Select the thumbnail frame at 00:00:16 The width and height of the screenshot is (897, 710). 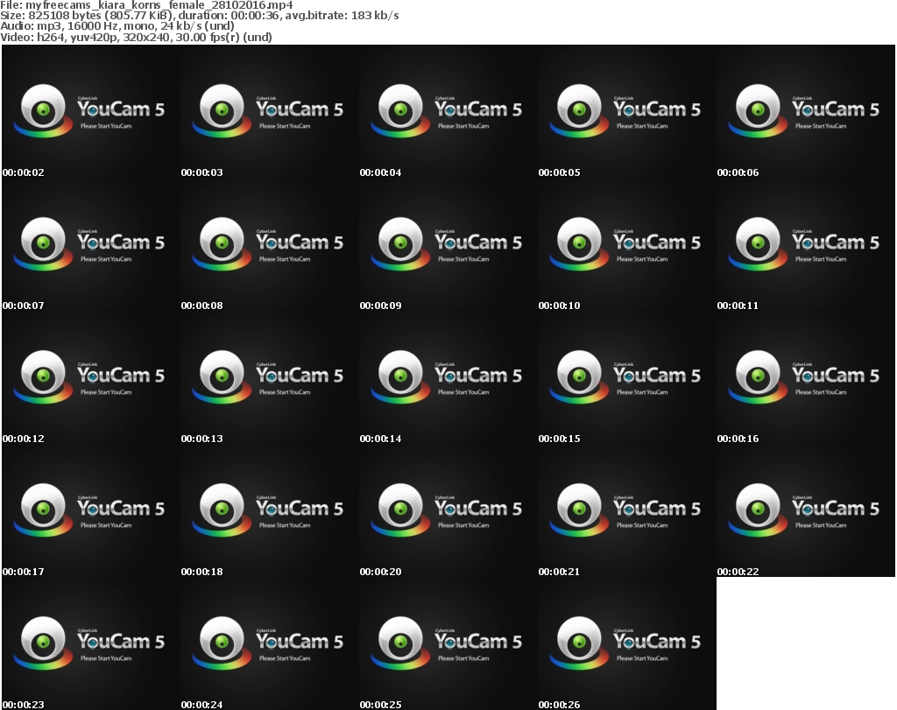806,378
